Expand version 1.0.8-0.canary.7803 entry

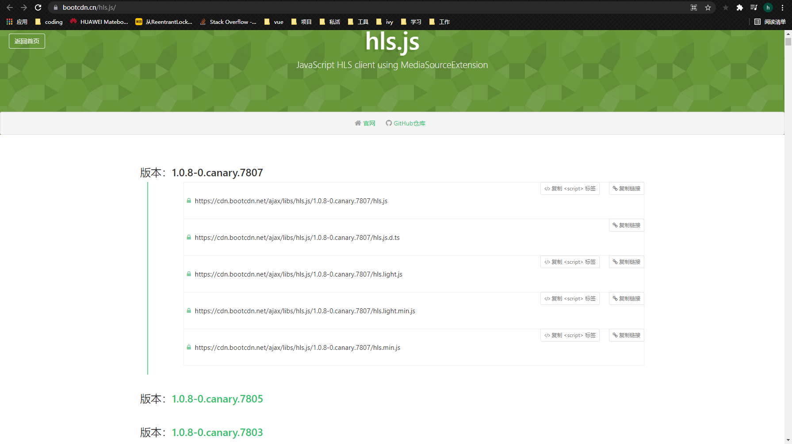coord(217,433)
